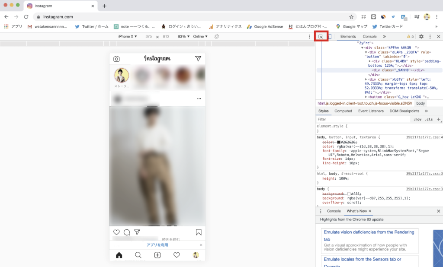Image resolution: width=443 pixels, height=267 pixels.
Task: Open Emulate vision deficiencies link
Action: pyautogui.click(x=369, y=235)
